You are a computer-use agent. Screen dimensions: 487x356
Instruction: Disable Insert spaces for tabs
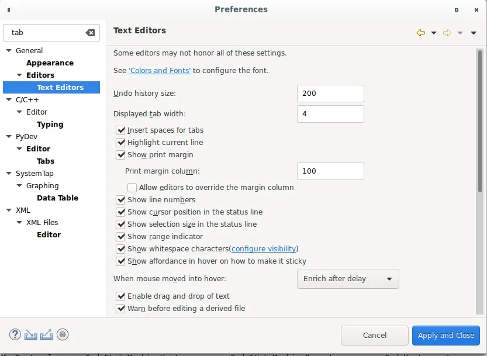point(121,130)
